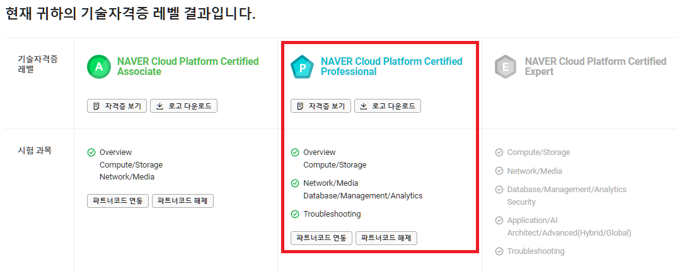Image resolution: width=677 pixels, height=274 pixels.
Task: Click the gray check beside Expert Troubleshooting
Action: [x=499, y=251]
